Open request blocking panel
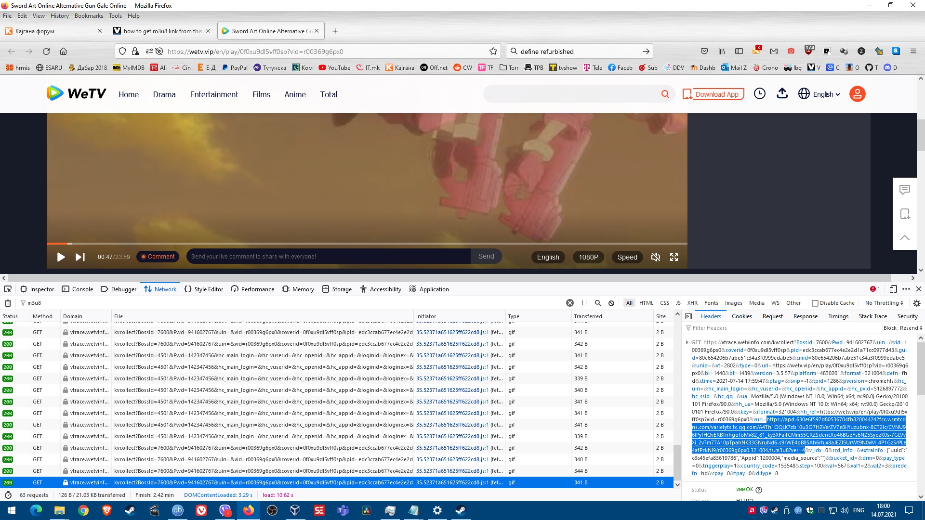The height and width of the screenshot is (520, 925). (611, 303)
